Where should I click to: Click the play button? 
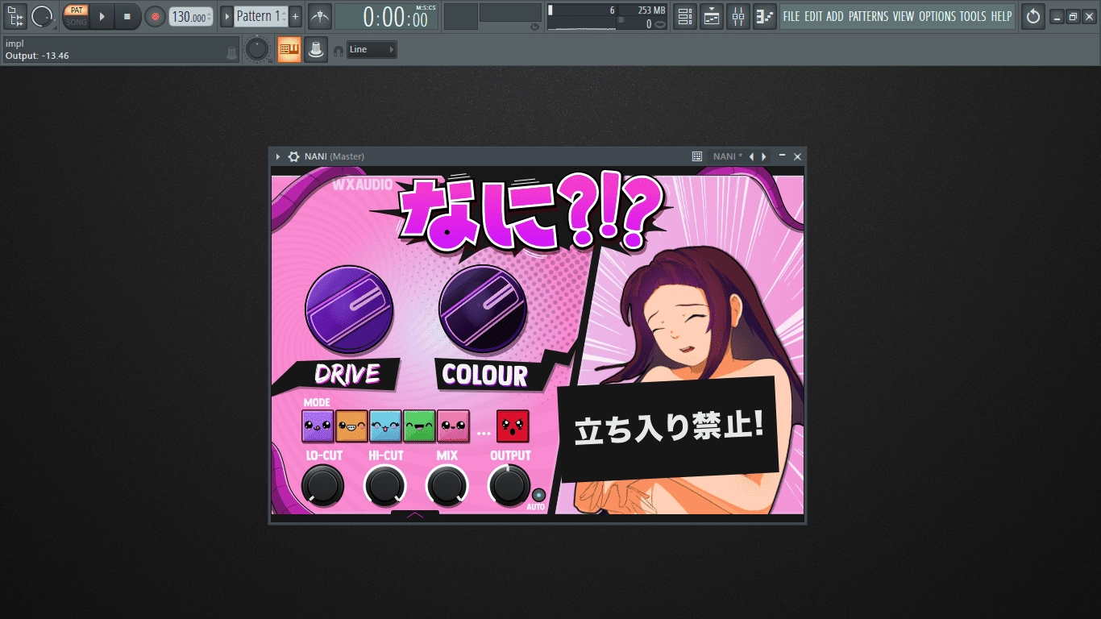(102, 16)
